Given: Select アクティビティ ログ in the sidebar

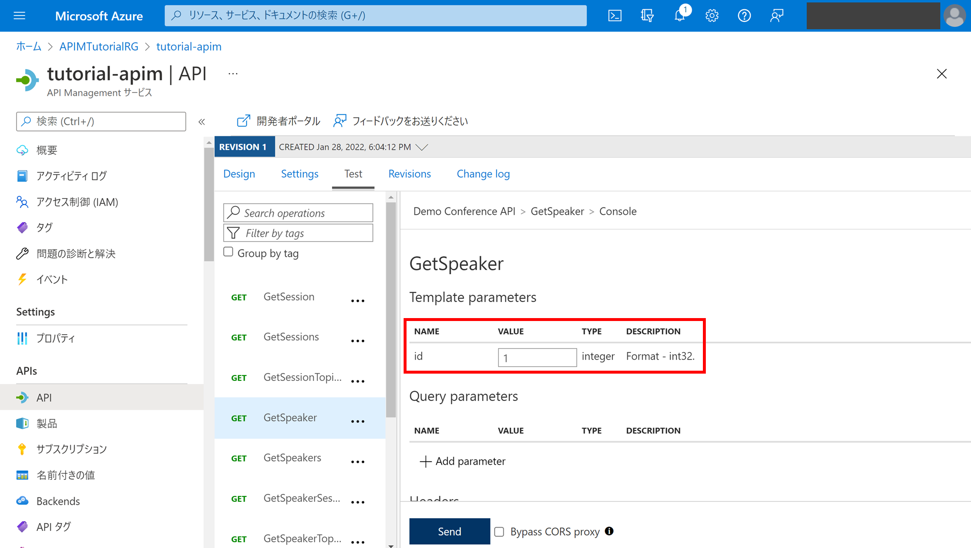Looking at the screenshot, I should (x=71, y=176).
